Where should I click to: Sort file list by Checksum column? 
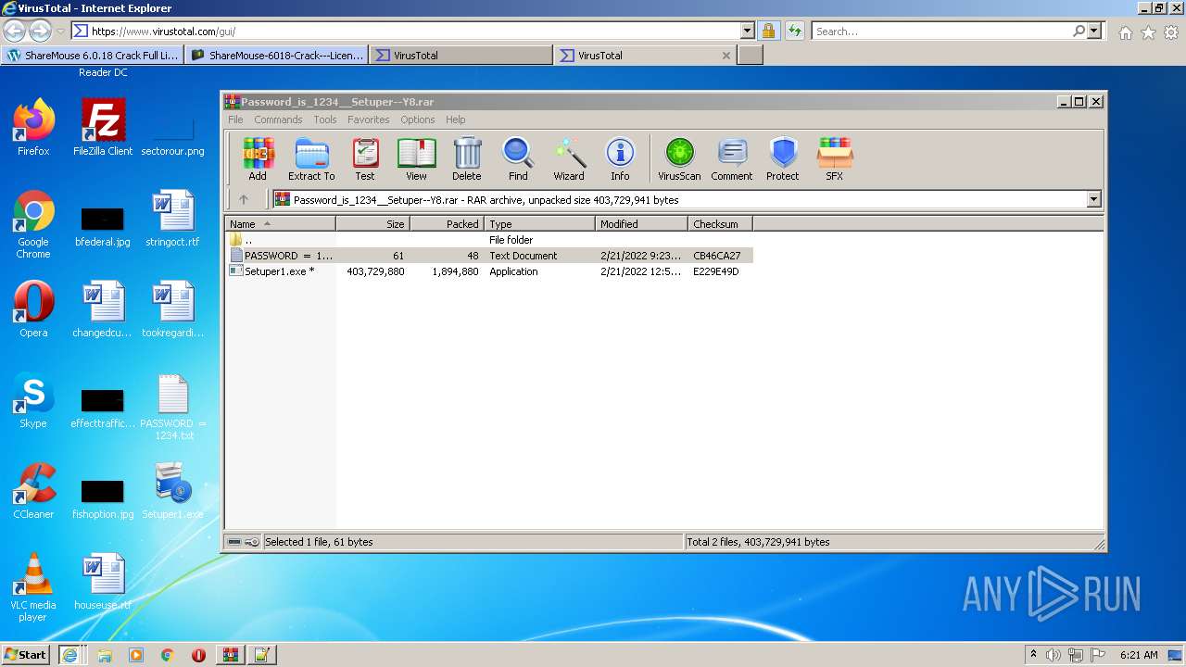[x=721, y=224]
